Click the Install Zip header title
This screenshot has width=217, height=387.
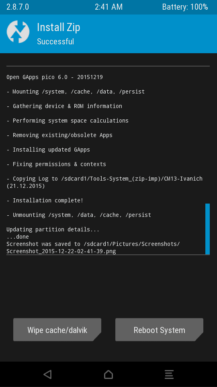(58, 27)
